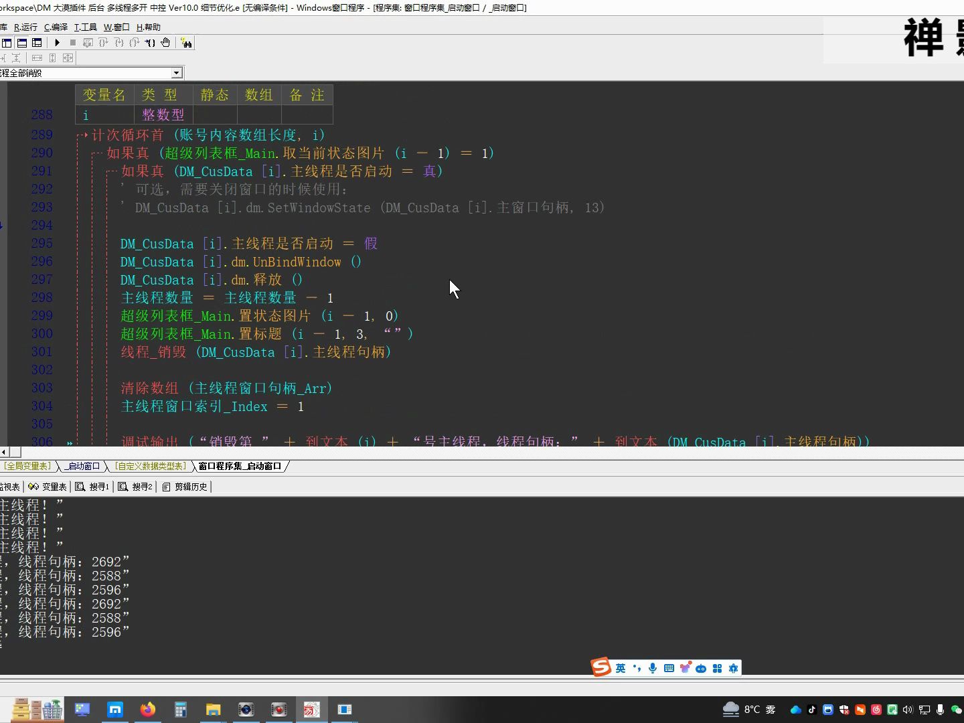Open File Explorer from the taskbar
This screenshot has width=964, height=723.
point(213,710)
